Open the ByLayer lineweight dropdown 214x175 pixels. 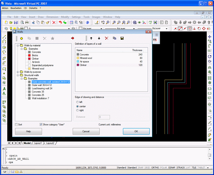[x=166, y=29]
